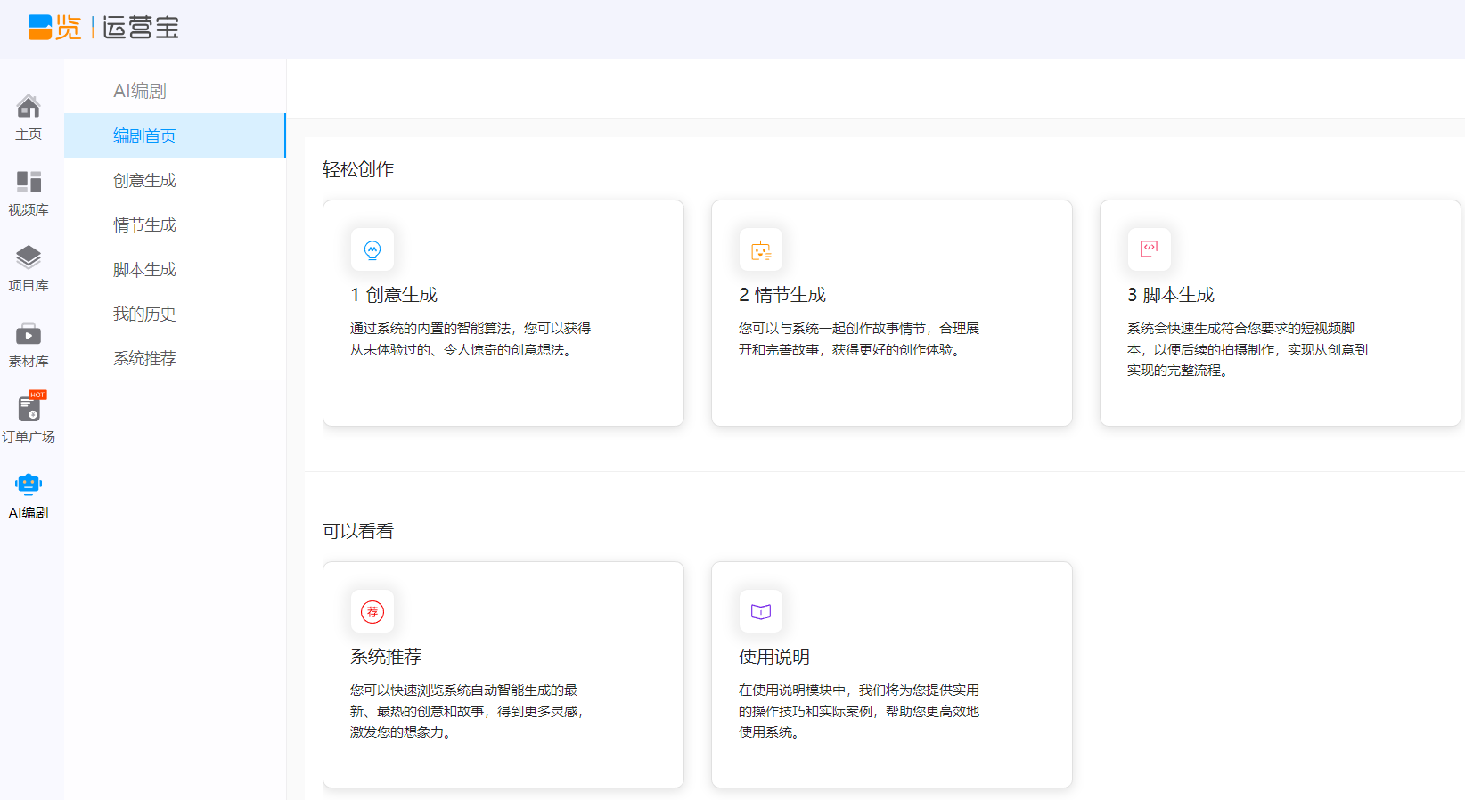Open the 订单广场 icon with HOT badge
The width and height of the screenshot is (1465, 800).
(29, 409)
